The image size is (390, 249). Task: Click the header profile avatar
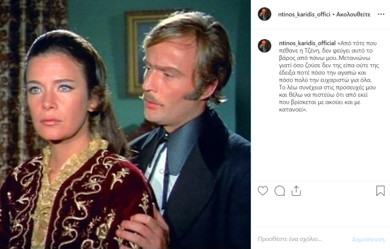pos(264,14)
